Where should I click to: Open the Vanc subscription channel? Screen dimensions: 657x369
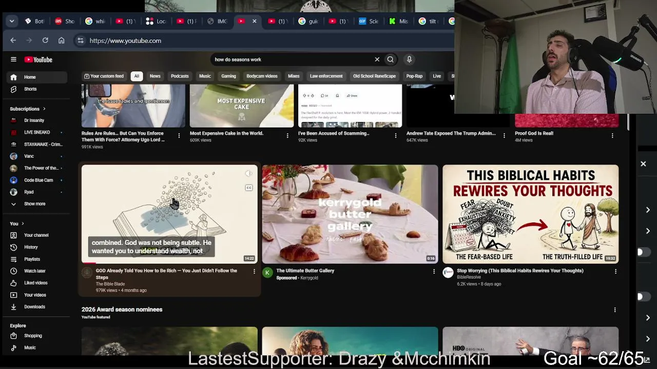tap(36, 156)
